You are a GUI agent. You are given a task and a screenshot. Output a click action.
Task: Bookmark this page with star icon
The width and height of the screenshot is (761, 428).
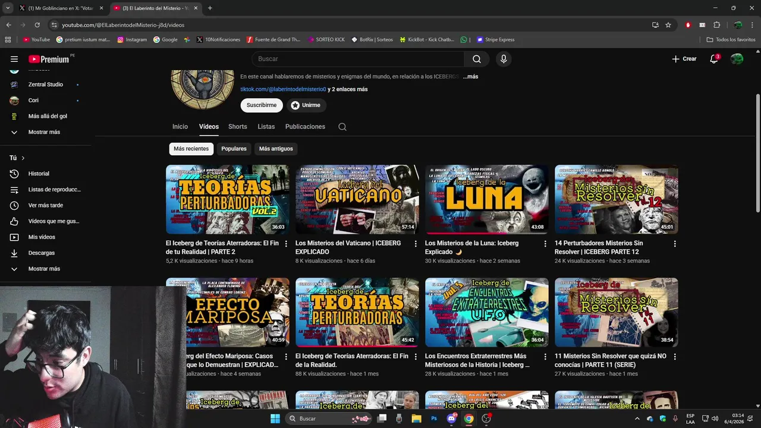tap(668, 25)
